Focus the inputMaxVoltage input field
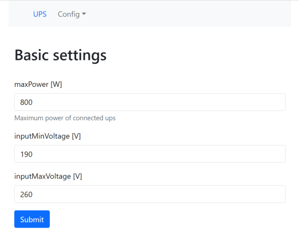The image size is (299, 240). click(x=149, y=195)
